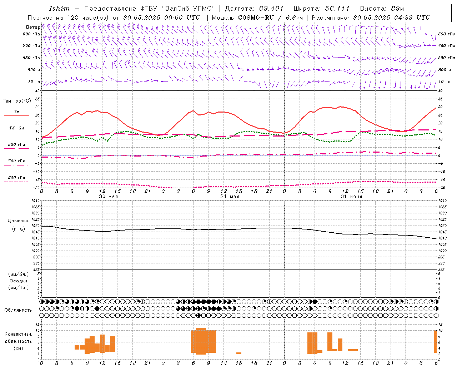Click the "Td 2м" dew point legend entry
Image resolution: width=457 pixels, height=366 pixels.
[x=16, y=128]
